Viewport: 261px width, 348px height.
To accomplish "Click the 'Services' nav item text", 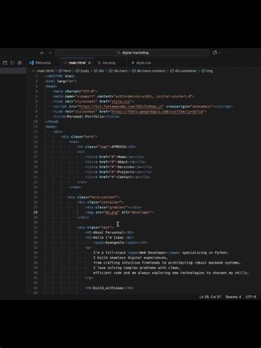I will pos(126,167).
